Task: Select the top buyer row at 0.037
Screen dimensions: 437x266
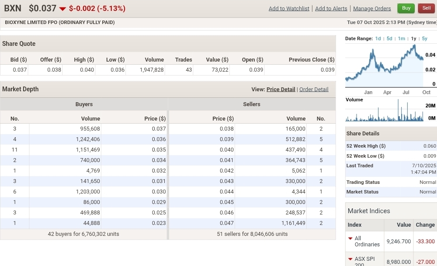Action: pyautogui.click(x=83, y=129)
